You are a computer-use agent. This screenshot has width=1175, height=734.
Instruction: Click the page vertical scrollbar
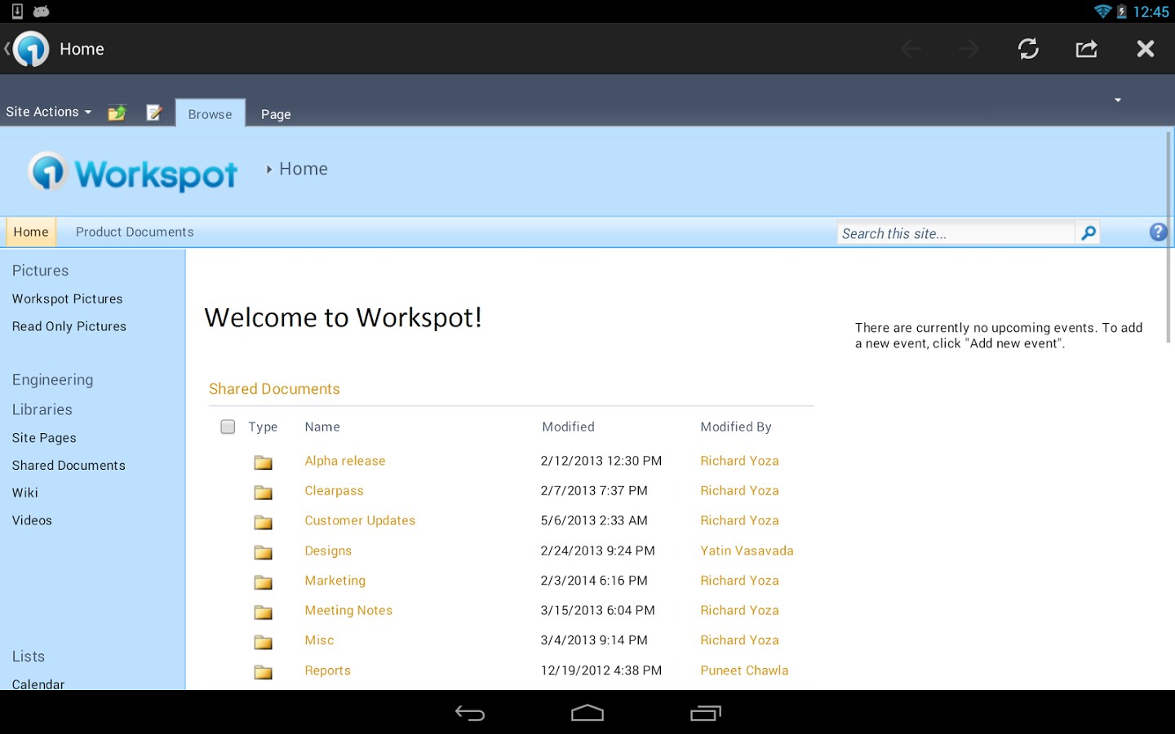1169,237
